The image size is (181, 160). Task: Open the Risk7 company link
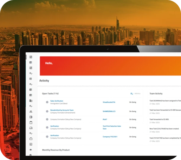pos(105,120)
